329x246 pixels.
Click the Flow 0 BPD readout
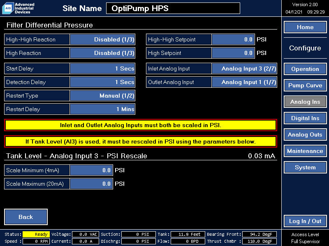click(x=188, y=241)
